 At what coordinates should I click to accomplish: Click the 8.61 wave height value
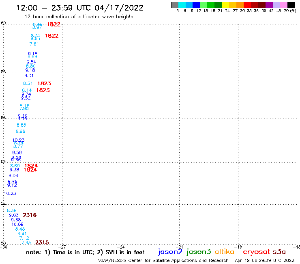22,234
